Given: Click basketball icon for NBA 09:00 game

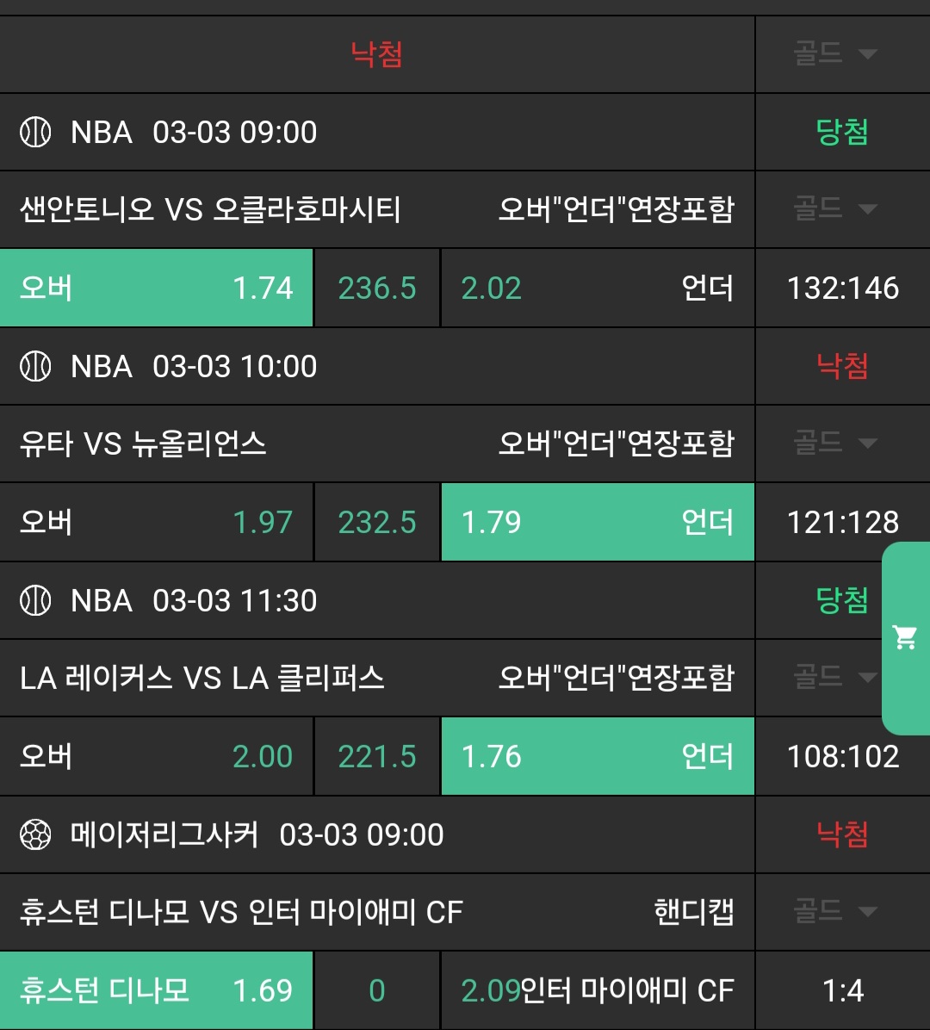Looking at the screenshot, I should click(35, 133).
